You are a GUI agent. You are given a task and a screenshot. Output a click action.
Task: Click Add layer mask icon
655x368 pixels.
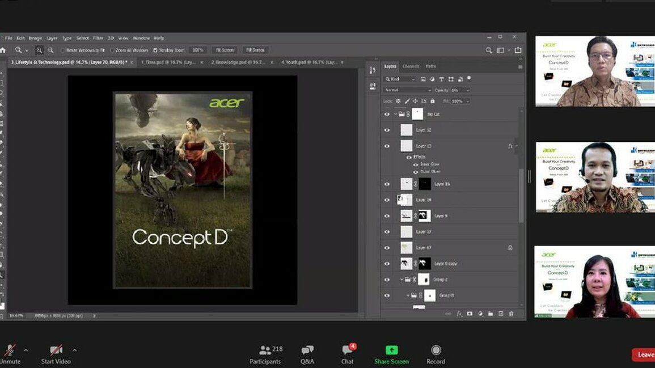470,314
